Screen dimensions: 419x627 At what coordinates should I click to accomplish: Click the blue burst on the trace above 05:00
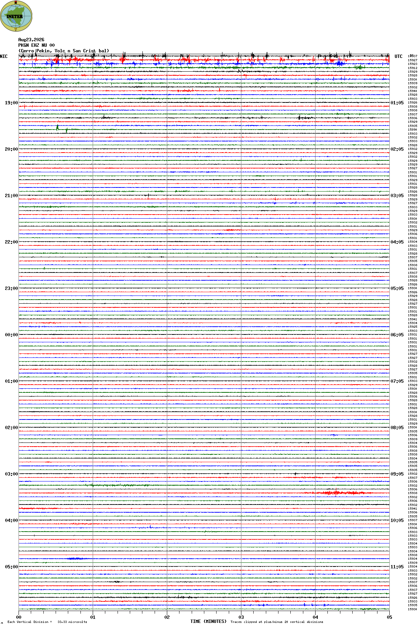click(77, 558)
